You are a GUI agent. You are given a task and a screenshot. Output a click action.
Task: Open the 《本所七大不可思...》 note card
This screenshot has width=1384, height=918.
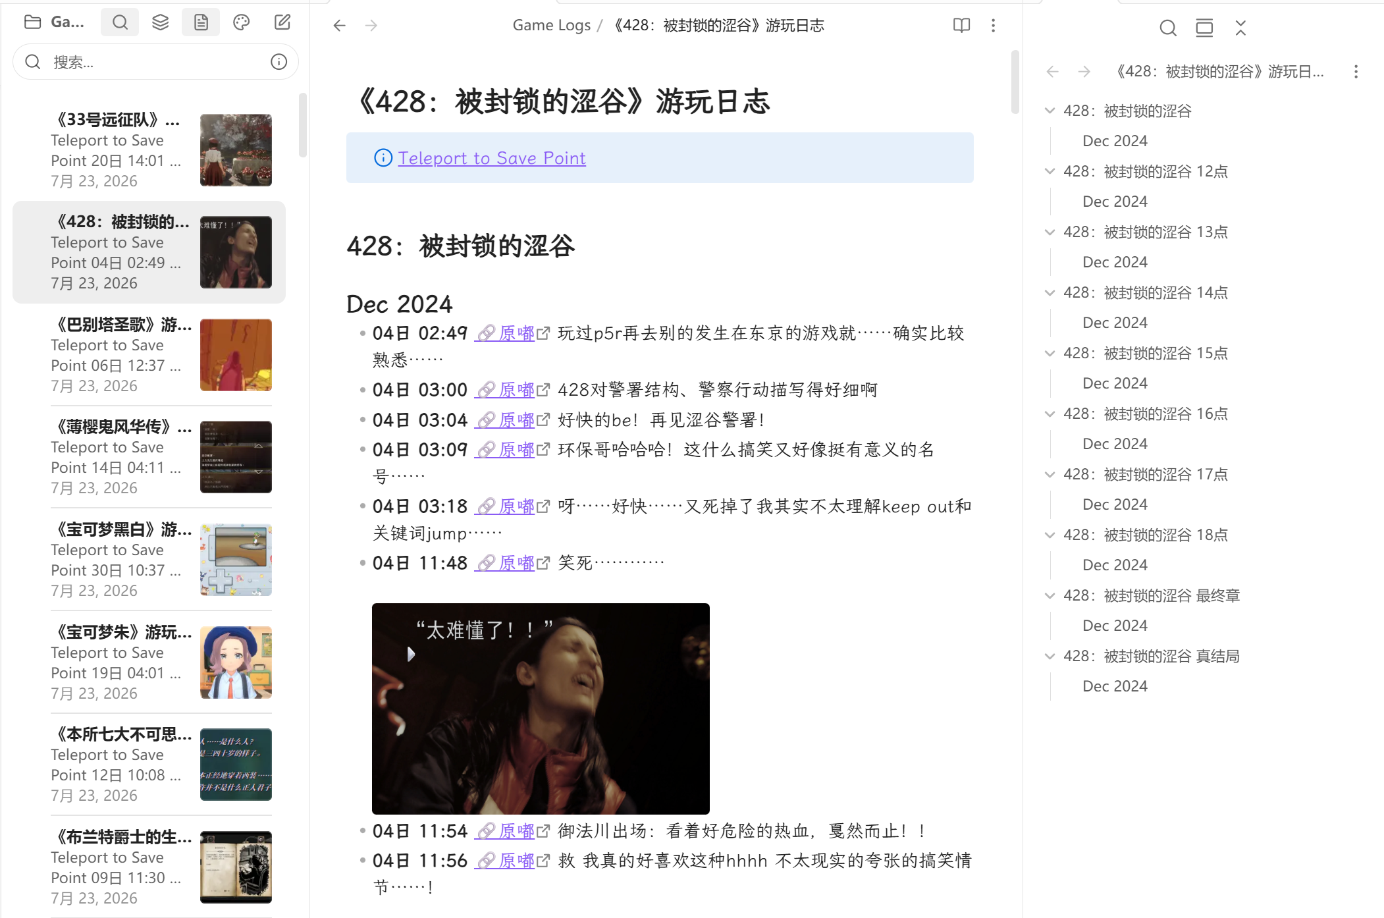tap(149, 765)
